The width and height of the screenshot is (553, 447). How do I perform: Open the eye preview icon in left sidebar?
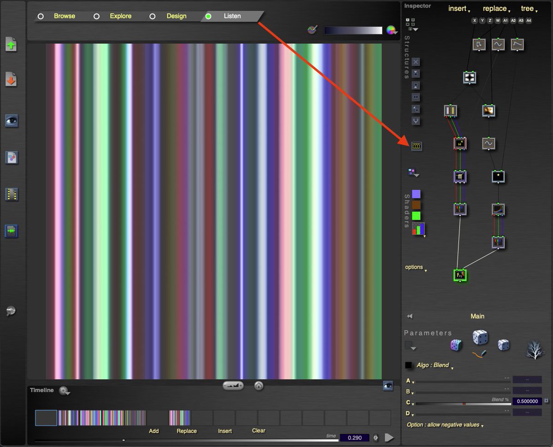pyautogui.click(x=12, y=121)
